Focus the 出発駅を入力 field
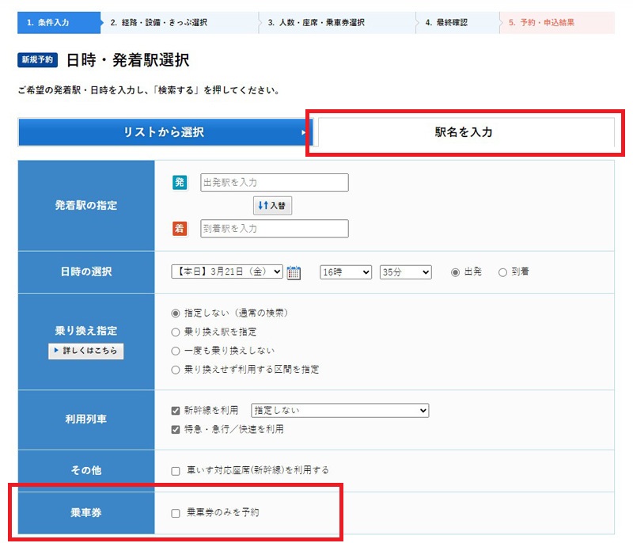633x543 pixels. tap(275, 183)
